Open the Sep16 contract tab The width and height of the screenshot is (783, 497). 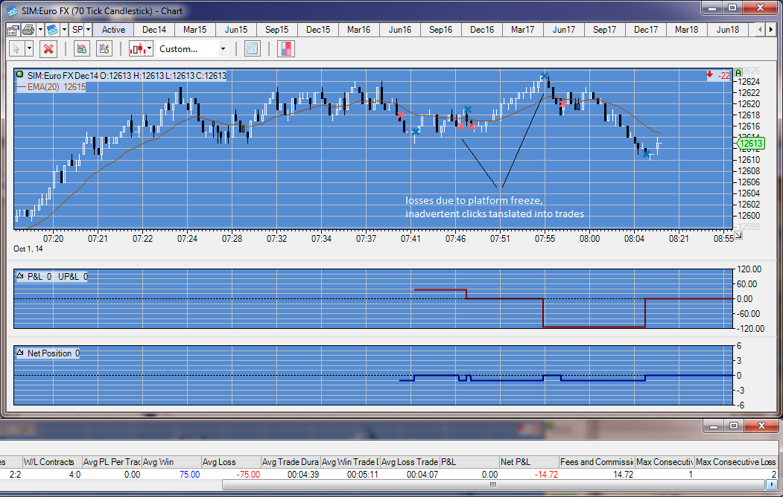tap(440, 30)
